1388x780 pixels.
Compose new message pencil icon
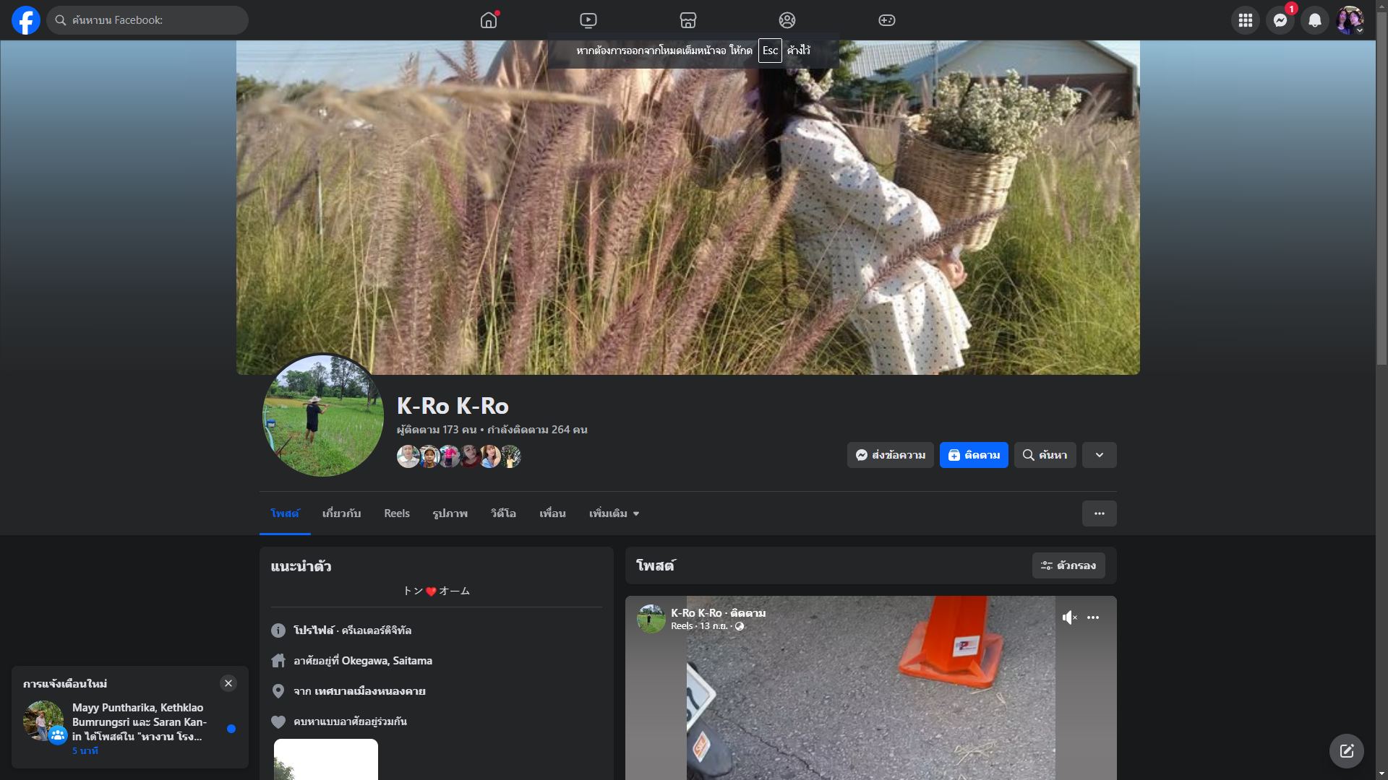[1346, 751]
